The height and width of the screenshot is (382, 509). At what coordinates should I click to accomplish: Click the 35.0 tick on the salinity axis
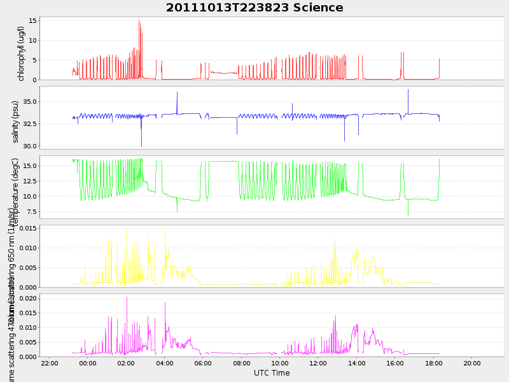point(30,102)
